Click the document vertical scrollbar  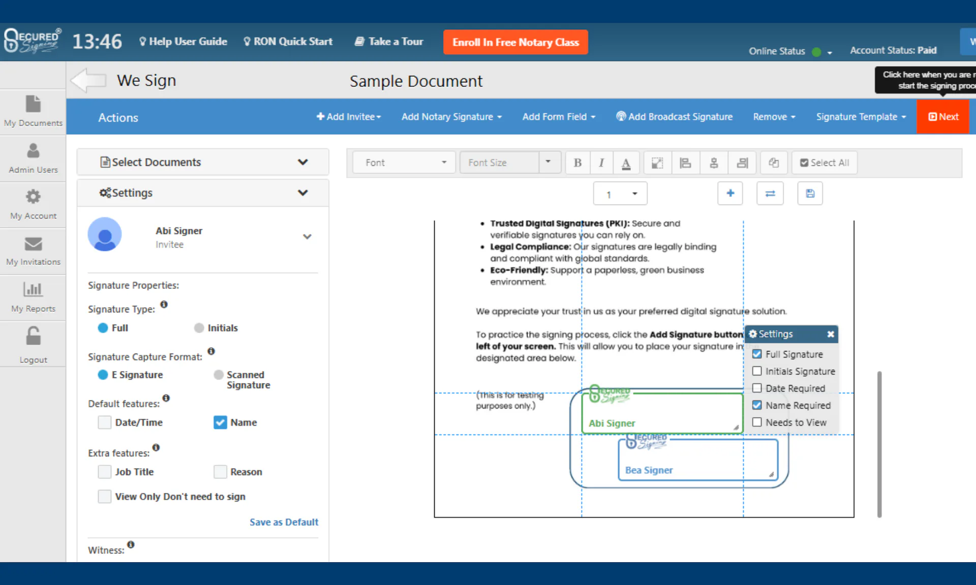(x=879, y=444)
